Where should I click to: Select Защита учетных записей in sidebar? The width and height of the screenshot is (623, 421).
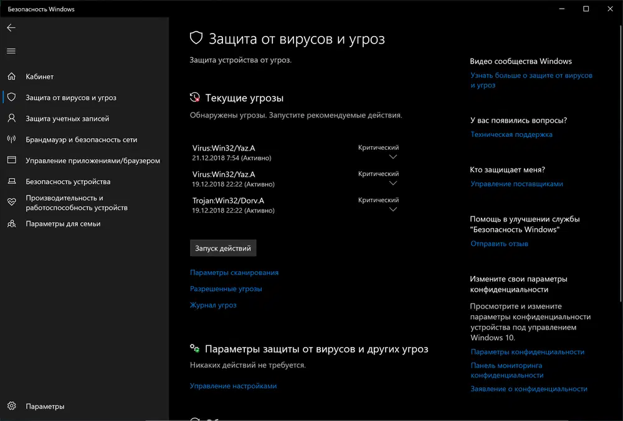[x=60, y=118]
